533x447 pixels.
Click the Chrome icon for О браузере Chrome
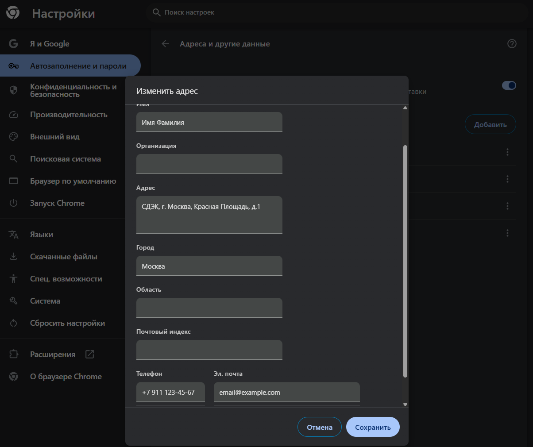tap(14, 376)
